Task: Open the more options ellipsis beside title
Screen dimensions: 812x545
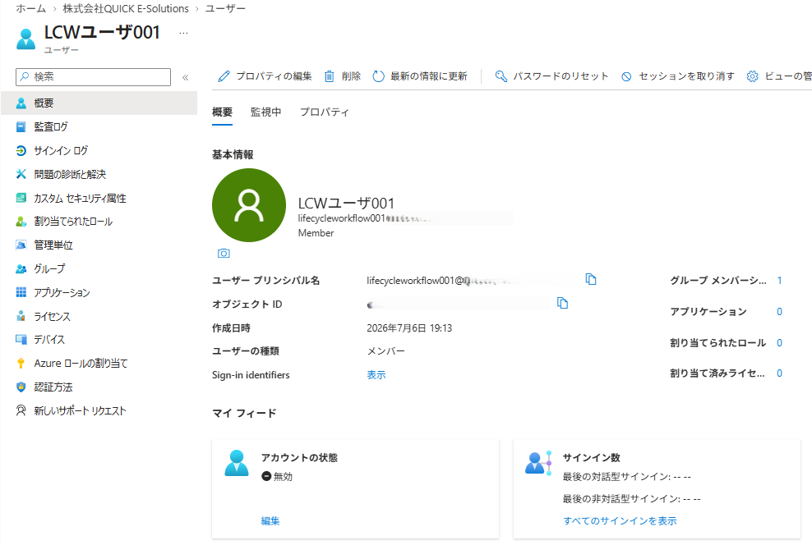Action: click(183, 33)
